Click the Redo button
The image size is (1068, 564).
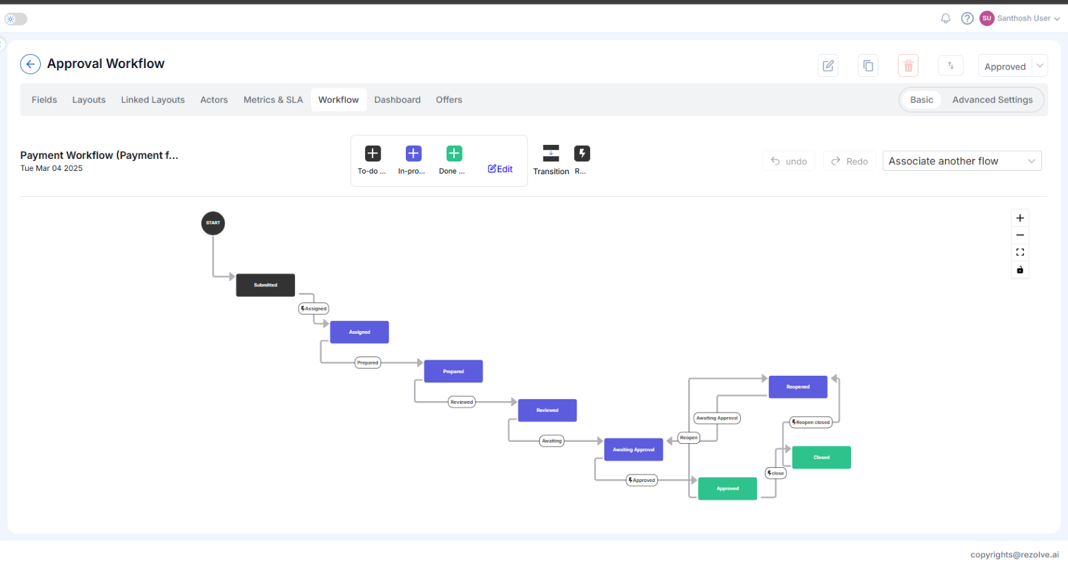click(849, 161)
